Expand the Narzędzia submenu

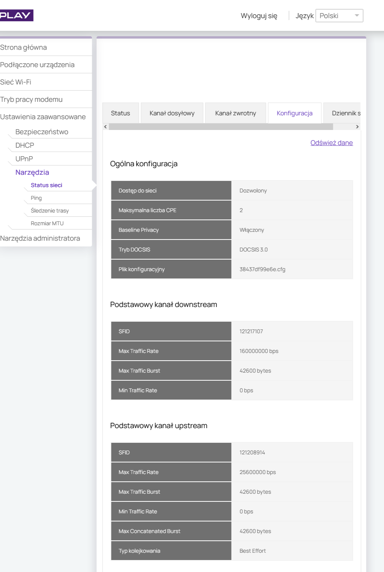(32, 172)
